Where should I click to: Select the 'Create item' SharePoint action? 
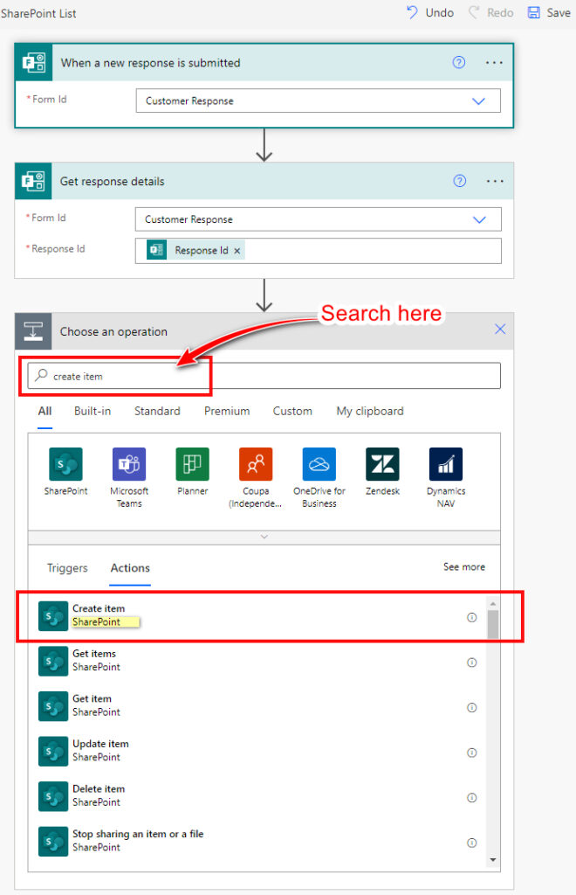click(x=257, y=617)
